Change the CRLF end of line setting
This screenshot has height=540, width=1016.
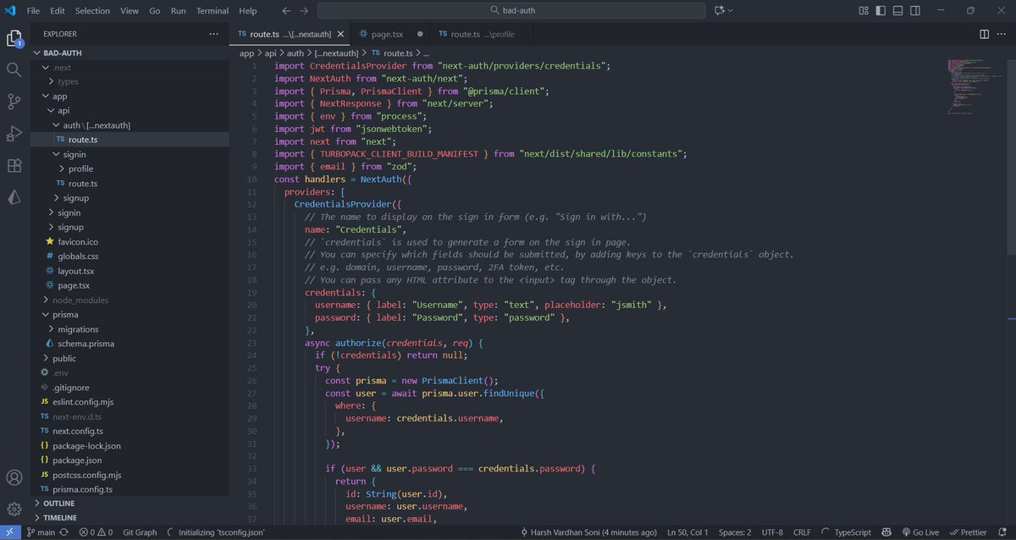click(x=802, y=532)
